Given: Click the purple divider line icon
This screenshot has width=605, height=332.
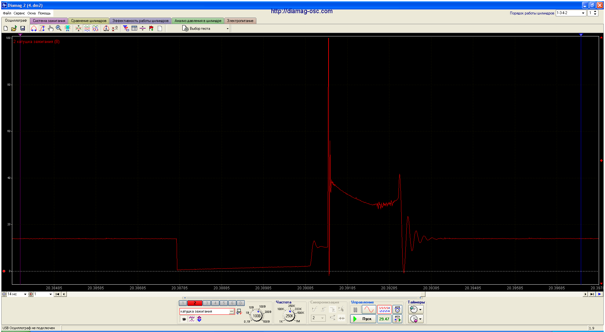Looking at the screenshot, I should (x=143, y=28).
